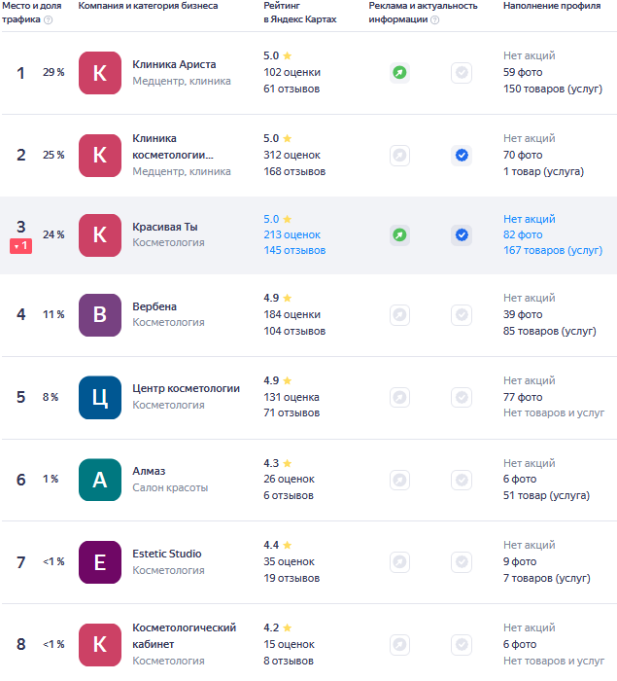Click '77 фото' text

tap(523, 397)
